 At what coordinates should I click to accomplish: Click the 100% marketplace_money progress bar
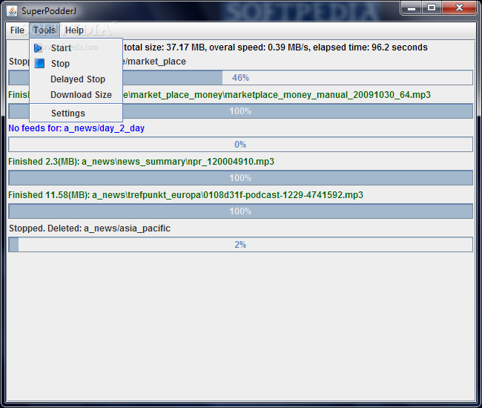coord(240,111)
